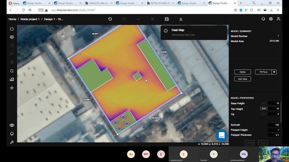This screenshot has height=162, width=289.
Task: Click the undo arrow in top toolbar
Action: click(x=110, y=19)
